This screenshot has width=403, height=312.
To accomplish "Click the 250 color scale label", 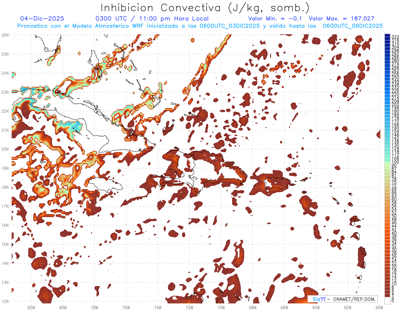I will pos(395,77).
